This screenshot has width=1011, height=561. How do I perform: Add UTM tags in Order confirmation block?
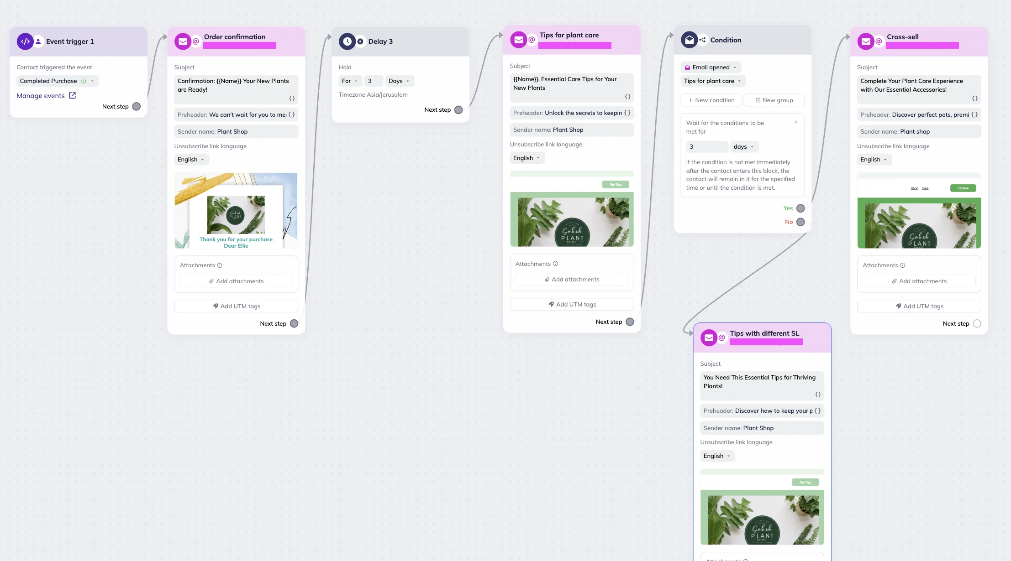pyautogui.click(x=236, y=306)
